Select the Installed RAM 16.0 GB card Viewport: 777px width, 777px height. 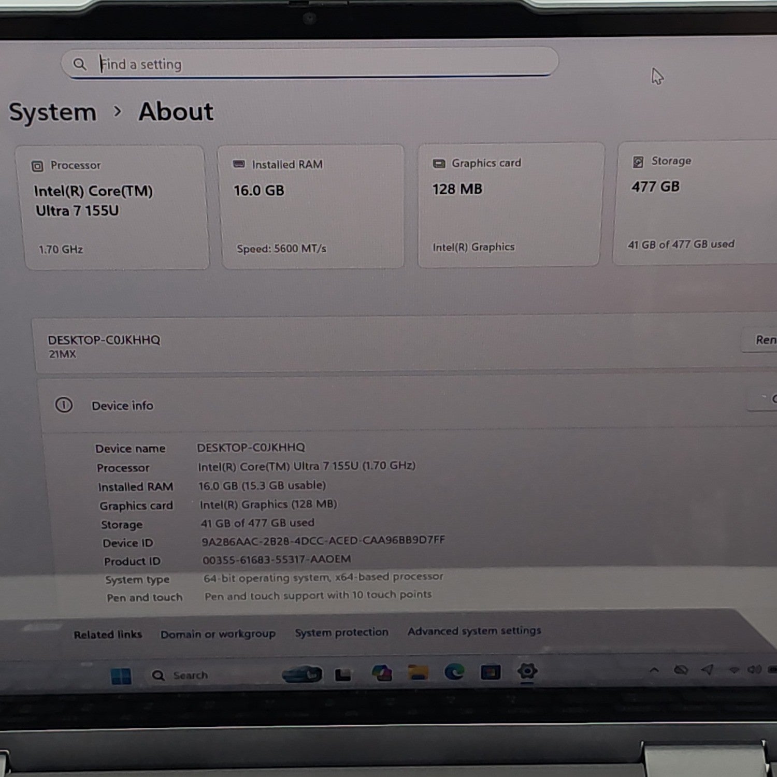312,207
